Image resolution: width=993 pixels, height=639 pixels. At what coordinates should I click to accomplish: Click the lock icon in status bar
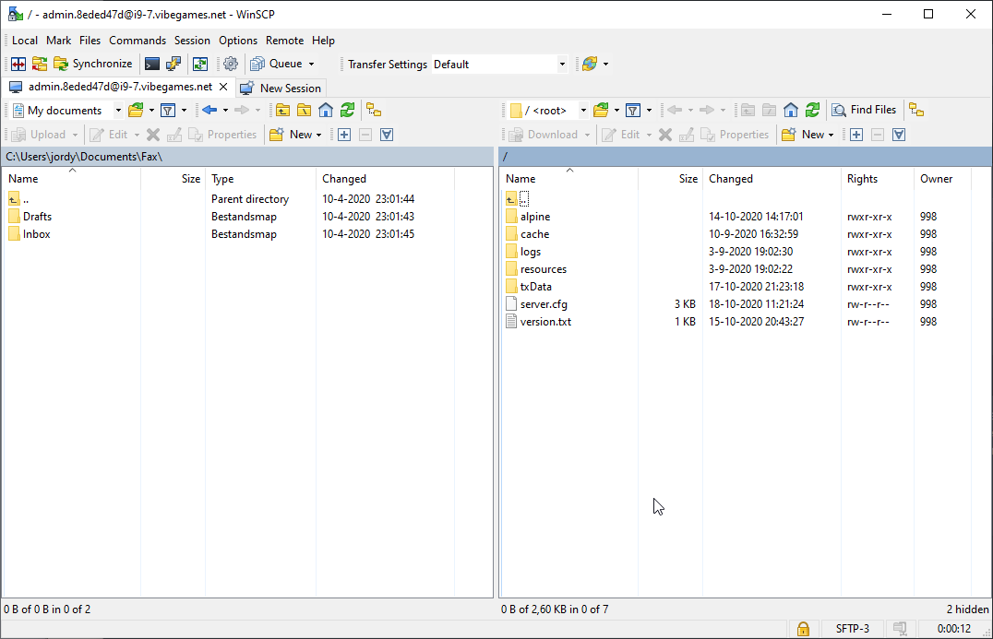803,628
